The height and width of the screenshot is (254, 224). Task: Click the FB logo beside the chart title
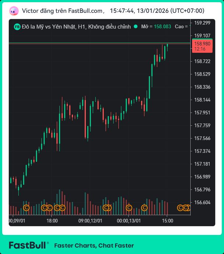[17, 27]
